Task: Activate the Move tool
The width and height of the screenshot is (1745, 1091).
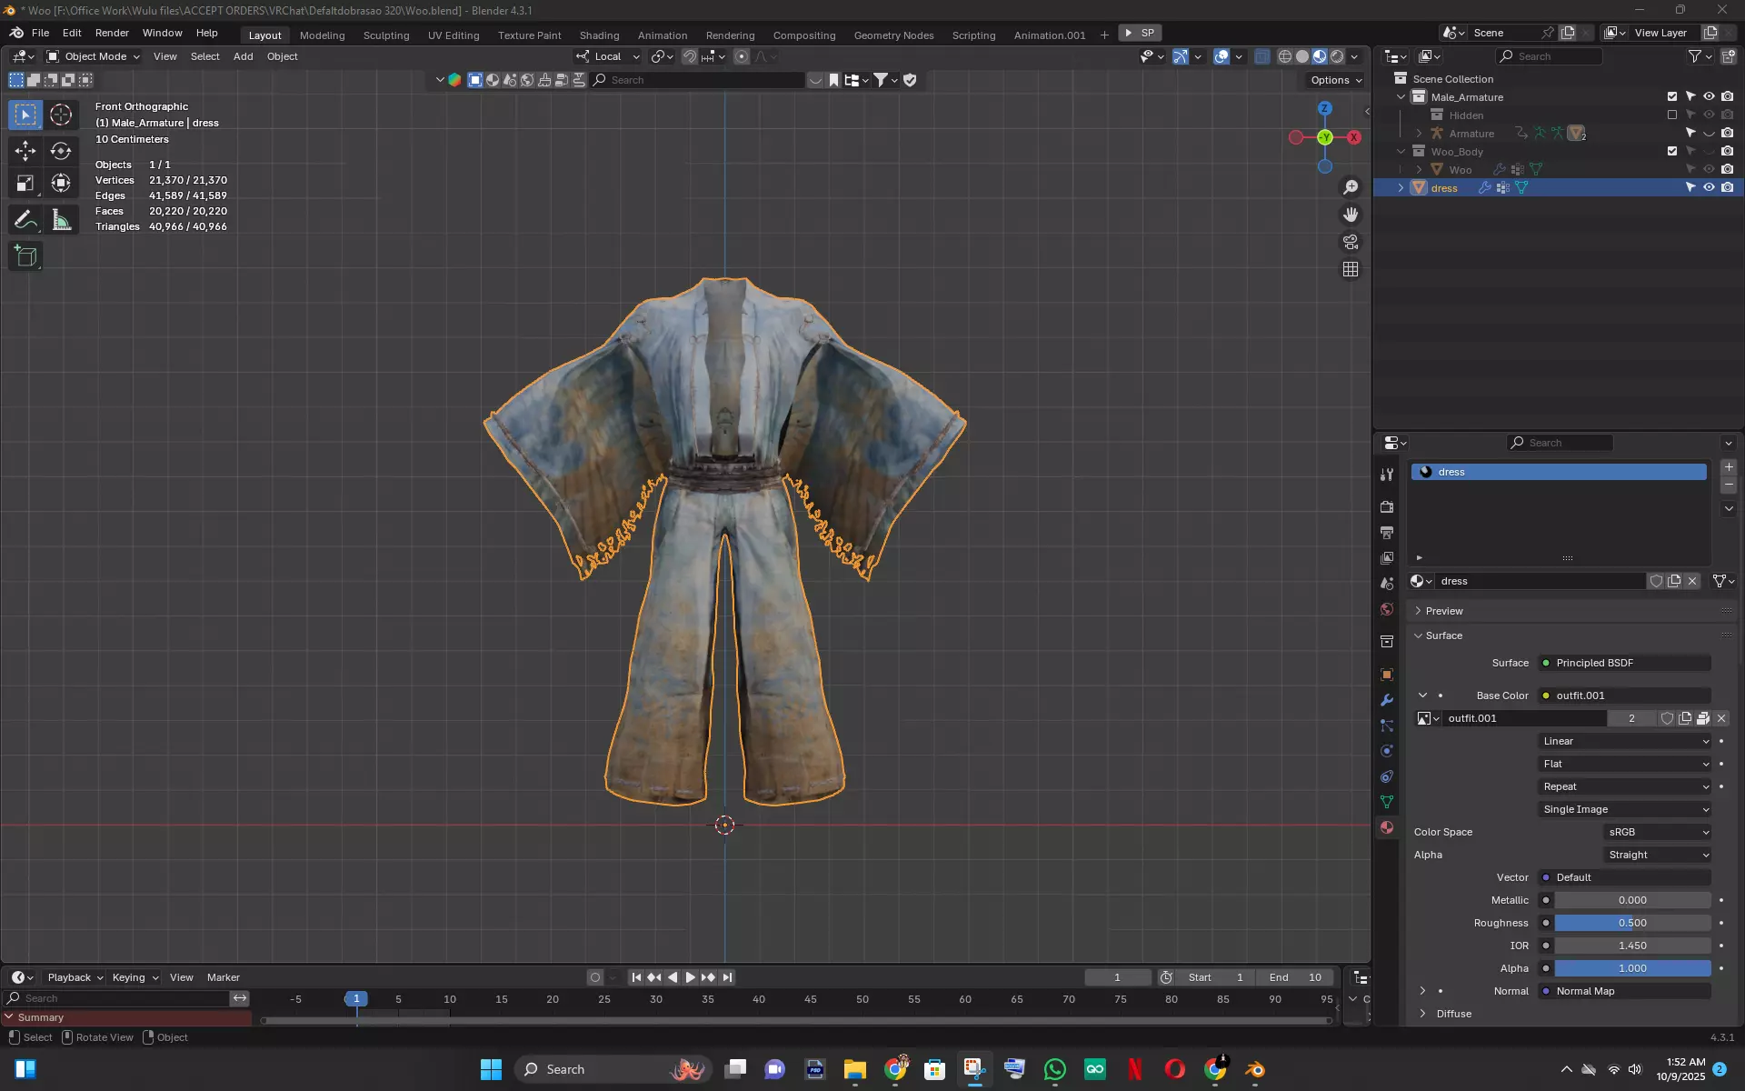Action: [x=25, y=151]
